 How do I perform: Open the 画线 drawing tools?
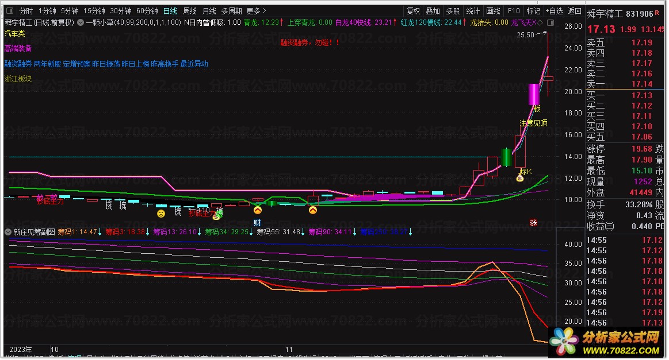pos(493,11)
